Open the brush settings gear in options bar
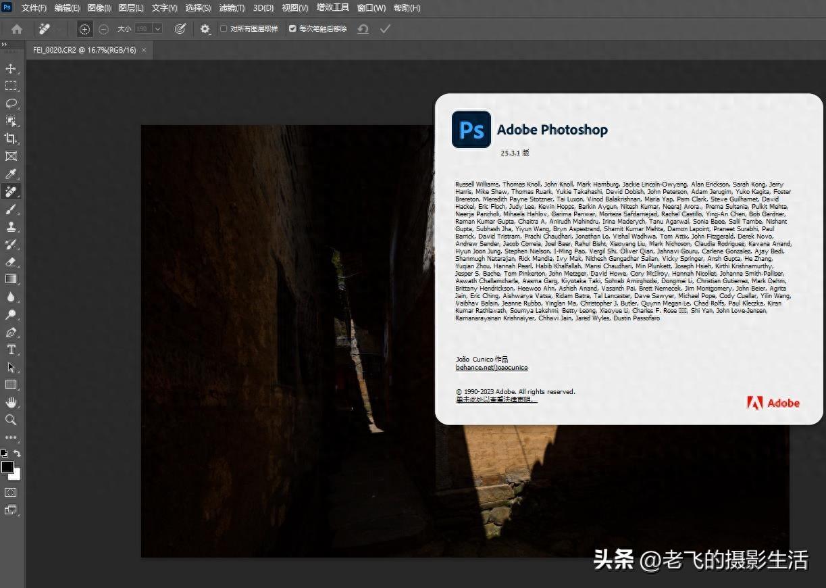The height and width of the screenshot is (588, 826). 205,28
